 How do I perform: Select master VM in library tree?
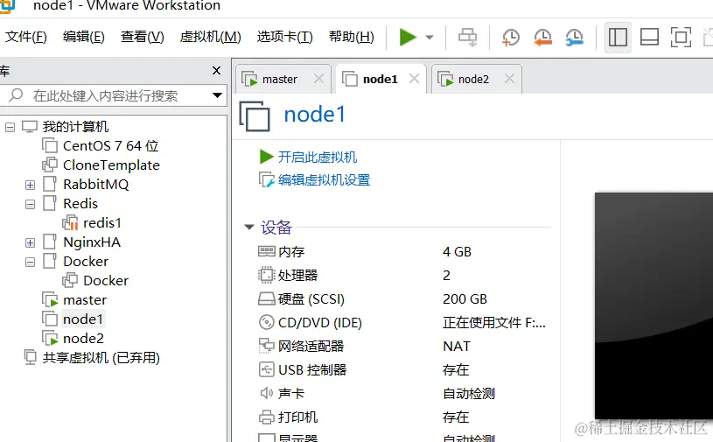coord(85,300)
